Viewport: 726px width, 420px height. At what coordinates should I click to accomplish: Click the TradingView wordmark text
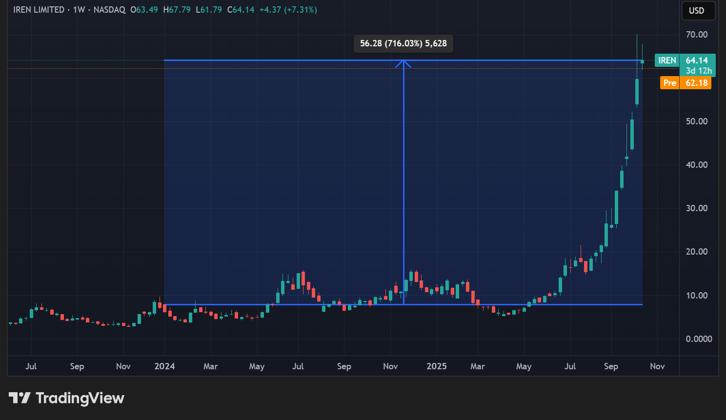pyautogui.click(x=80, y=398)
